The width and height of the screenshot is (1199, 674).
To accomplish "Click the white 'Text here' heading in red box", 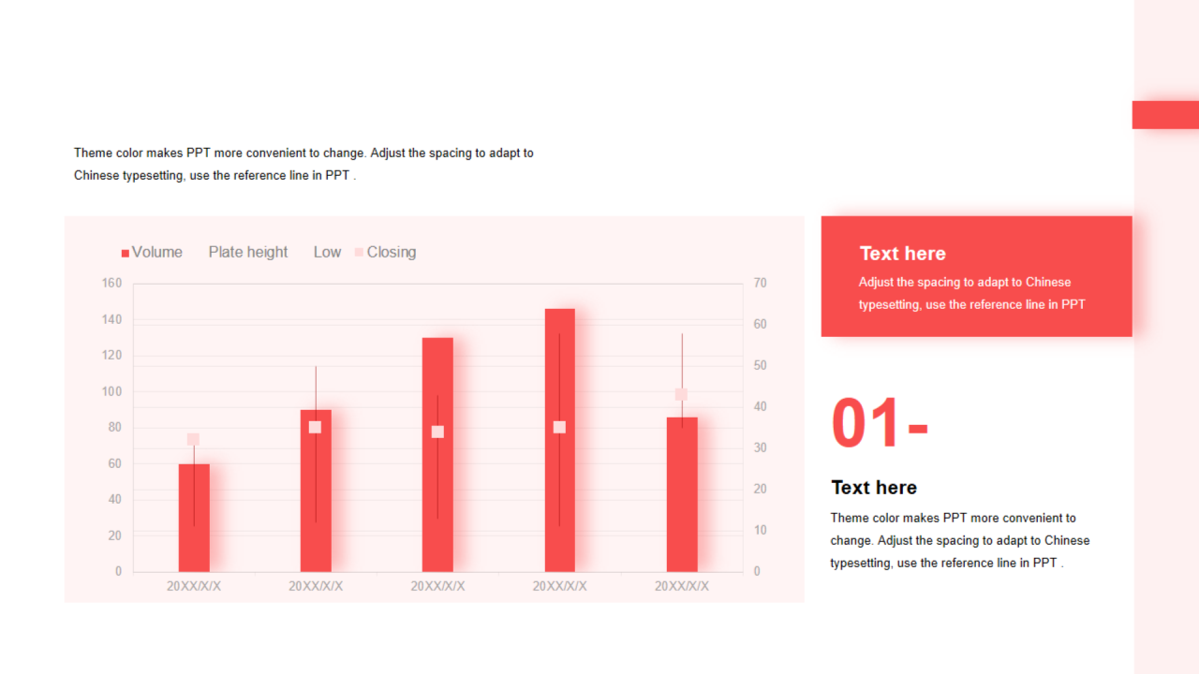I will pyautogui.click(x=903, y=254).
